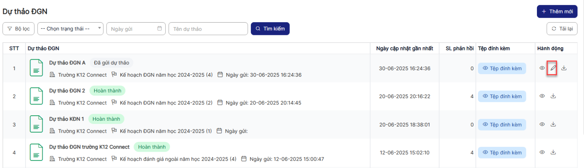This screenshot has width=584, height=168.
Task: Click the SL phản hồi column header
Action: pyautogui.click(x=460, y=48)
